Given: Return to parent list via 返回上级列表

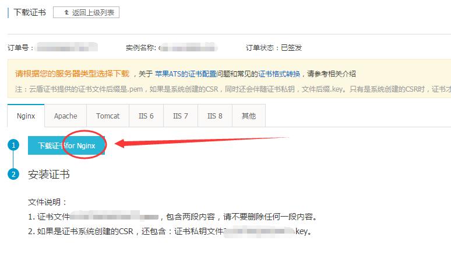Looking at the screenshot, I should tap(86, 12).
